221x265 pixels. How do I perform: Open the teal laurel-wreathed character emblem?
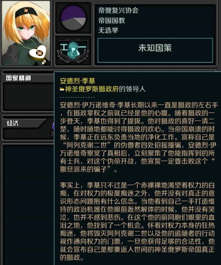tap(73, 51)
